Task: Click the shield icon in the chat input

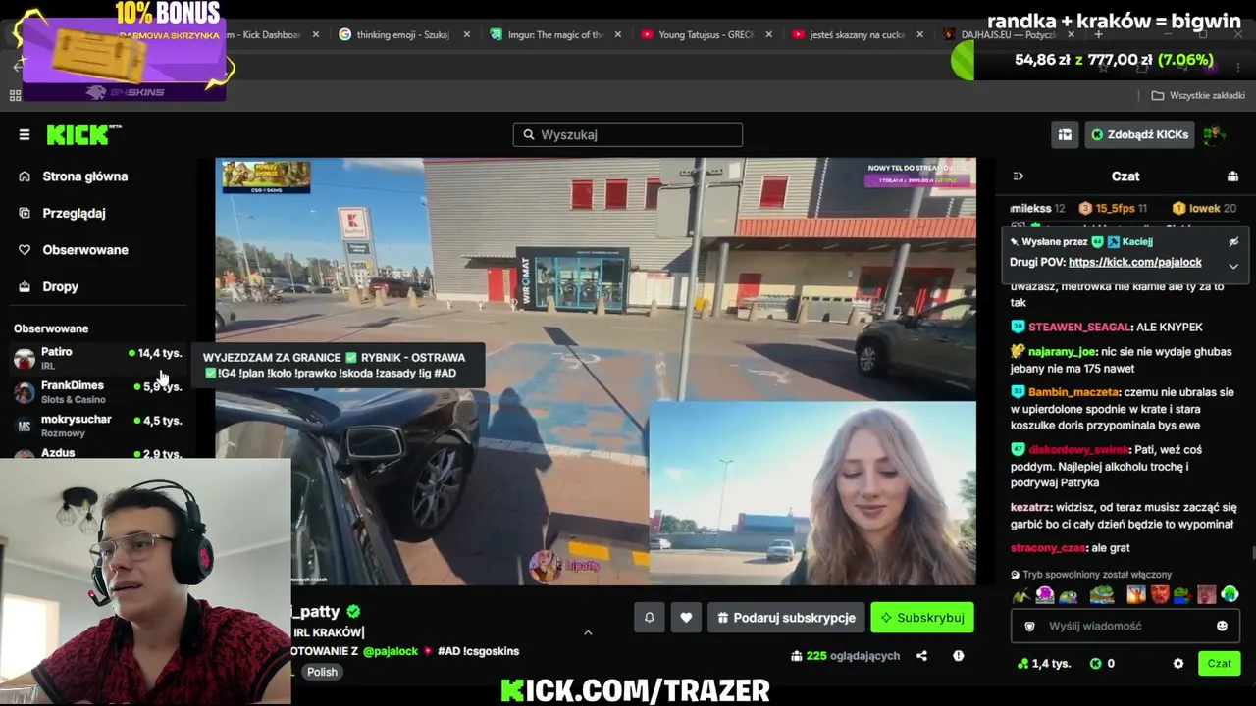Action: click(1029, 626)
